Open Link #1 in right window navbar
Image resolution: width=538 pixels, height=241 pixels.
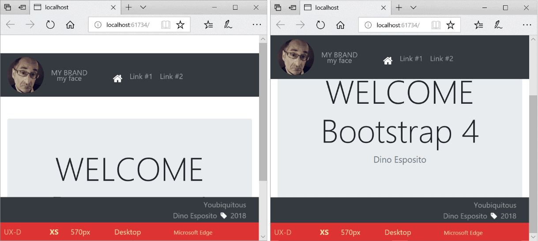pyautogui.click(x=411, y=59)
